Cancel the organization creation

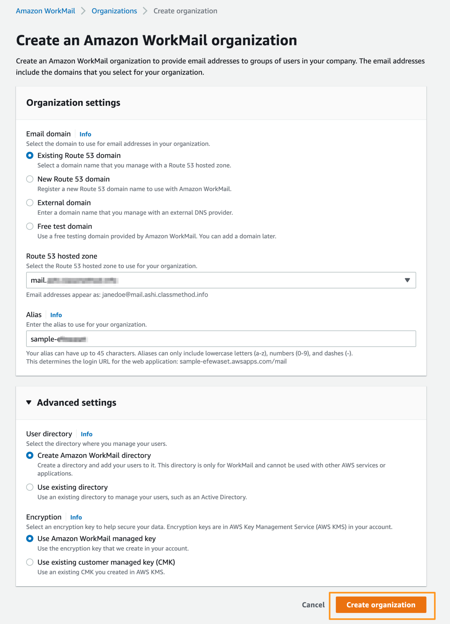[313, 605]
